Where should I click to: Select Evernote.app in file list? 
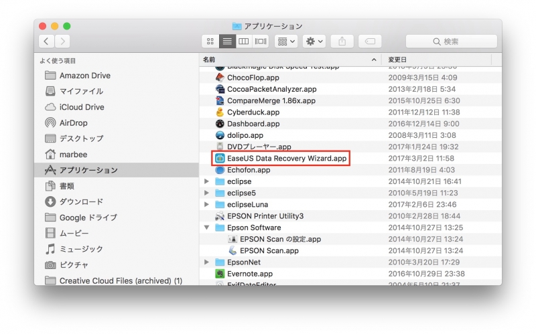[x=249, y=274]
